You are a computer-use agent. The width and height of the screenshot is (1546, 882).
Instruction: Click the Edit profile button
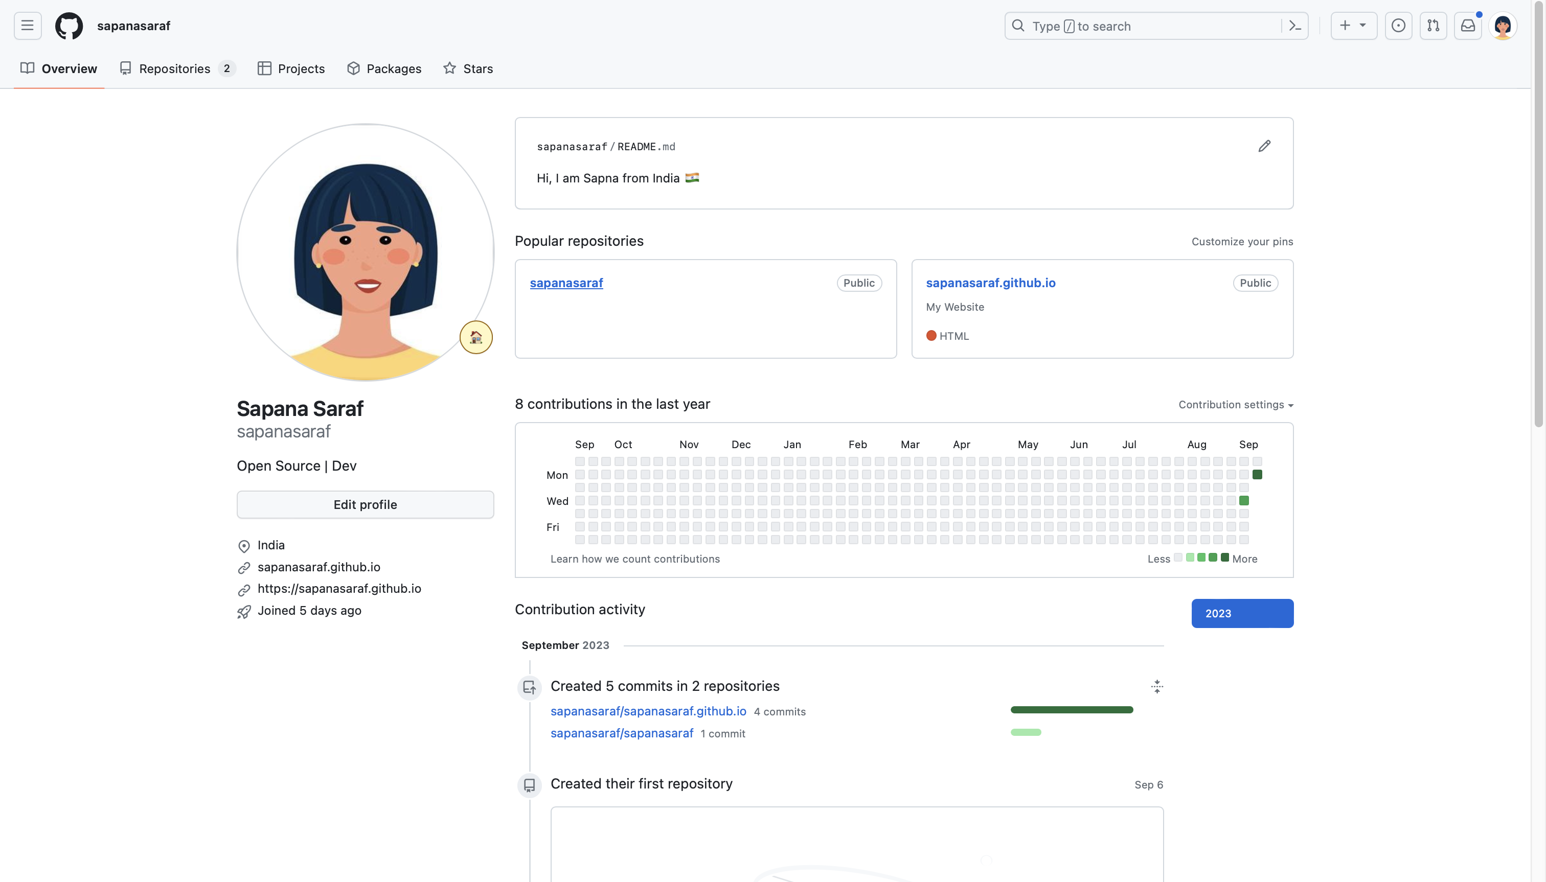pyautogui.click(x=365, y=504)
